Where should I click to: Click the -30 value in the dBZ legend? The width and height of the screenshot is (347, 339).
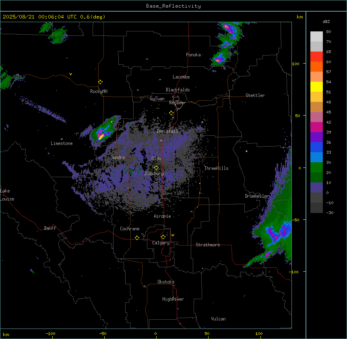point(330,213)
